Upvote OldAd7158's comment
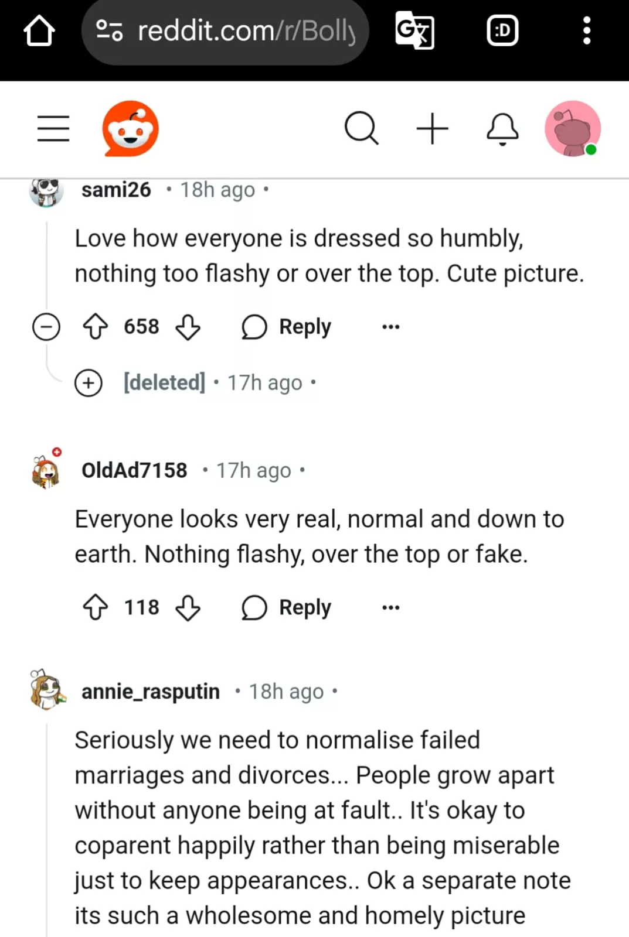Image resolution: width=629 pixels, height=937 pixels. coord(96,607)
